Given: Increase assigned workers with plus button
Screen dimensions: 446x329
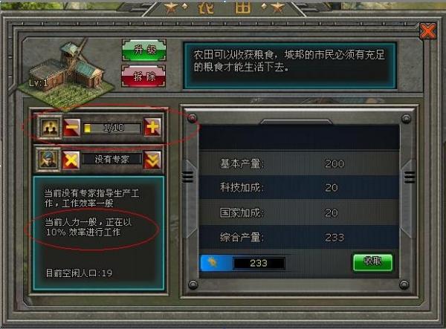Looking at the screenshot, I should tap(152, 127).
